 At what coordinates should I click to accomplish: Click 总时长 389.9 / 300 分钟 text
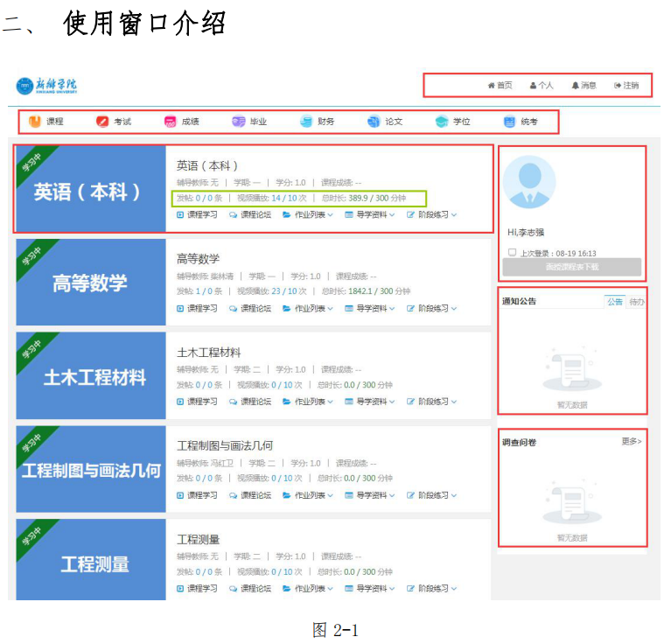pyautogui.click(x=364, y=199)
